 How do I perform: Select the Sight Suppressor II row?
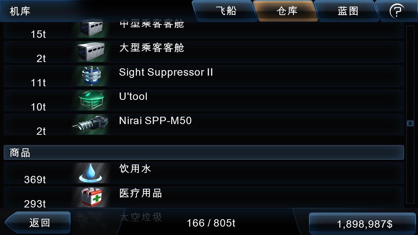(204, 76)
